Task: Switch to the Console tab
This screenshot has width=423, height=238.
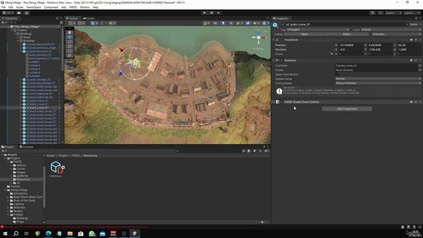Action: (x=26, y=147)
